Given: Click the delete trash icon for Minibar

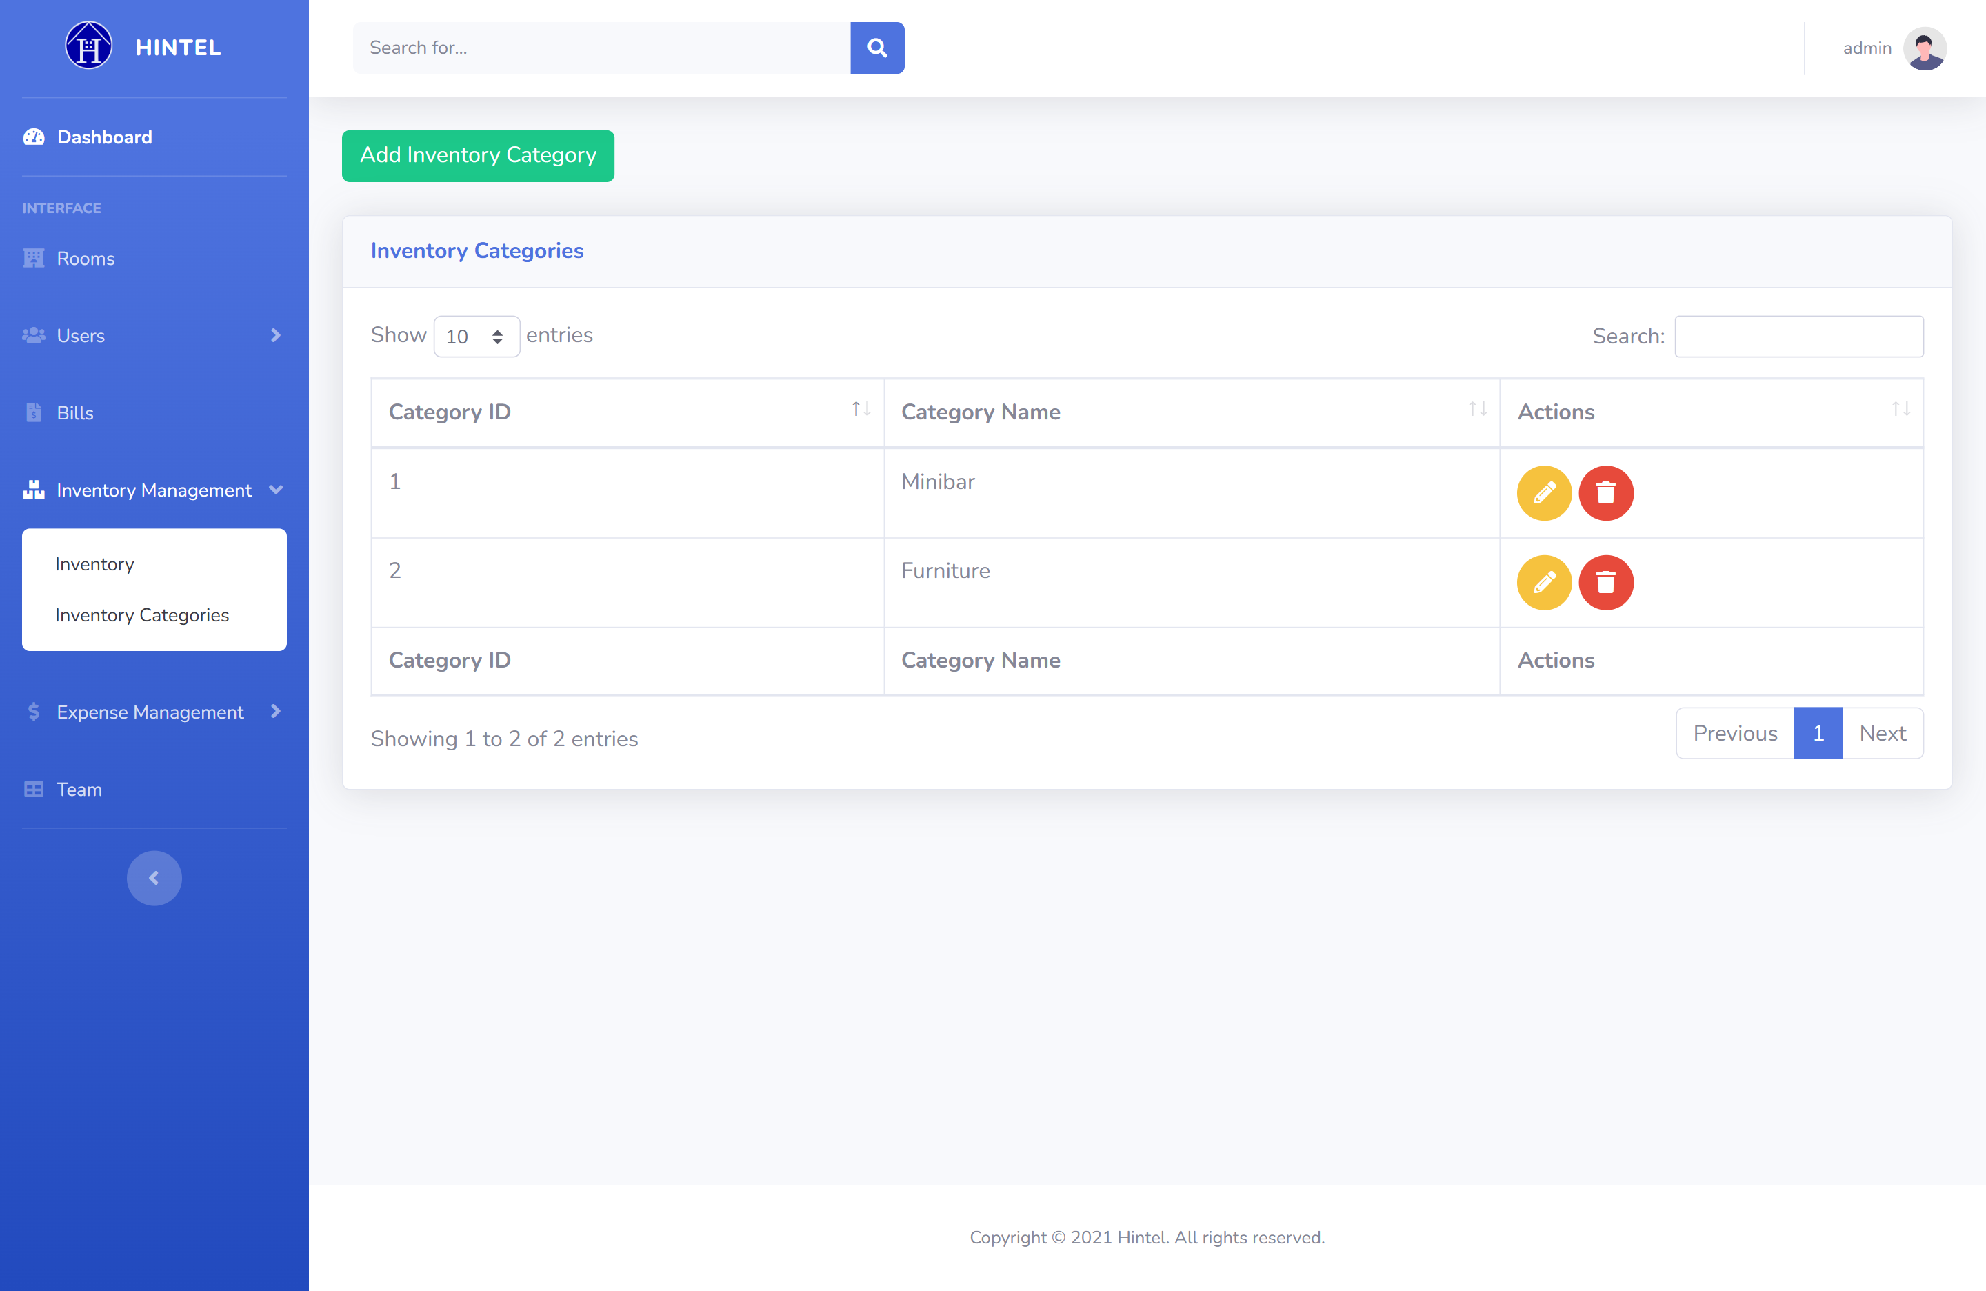Looking at the screenshot, I should tap(1606, 493).
